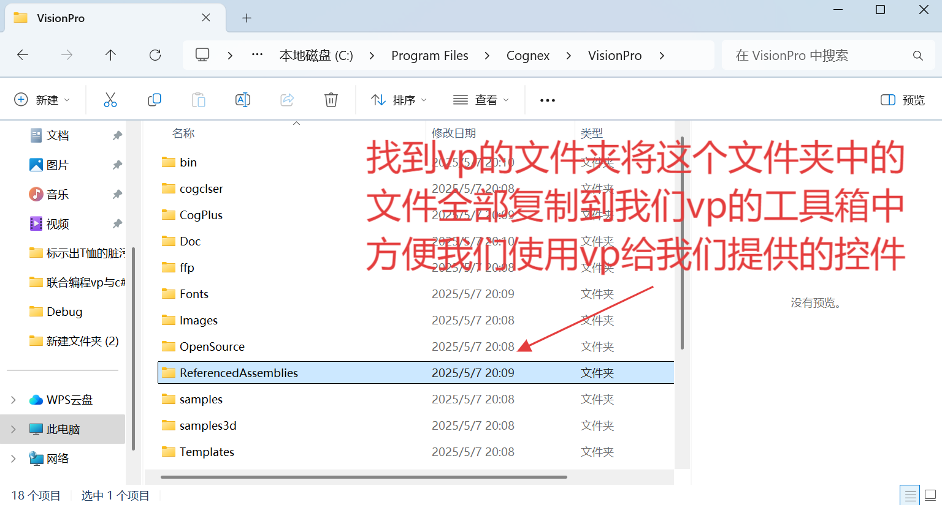Go back with the left arrow
This screenshot has height=505, width=942.
click(x=23, y=55)
